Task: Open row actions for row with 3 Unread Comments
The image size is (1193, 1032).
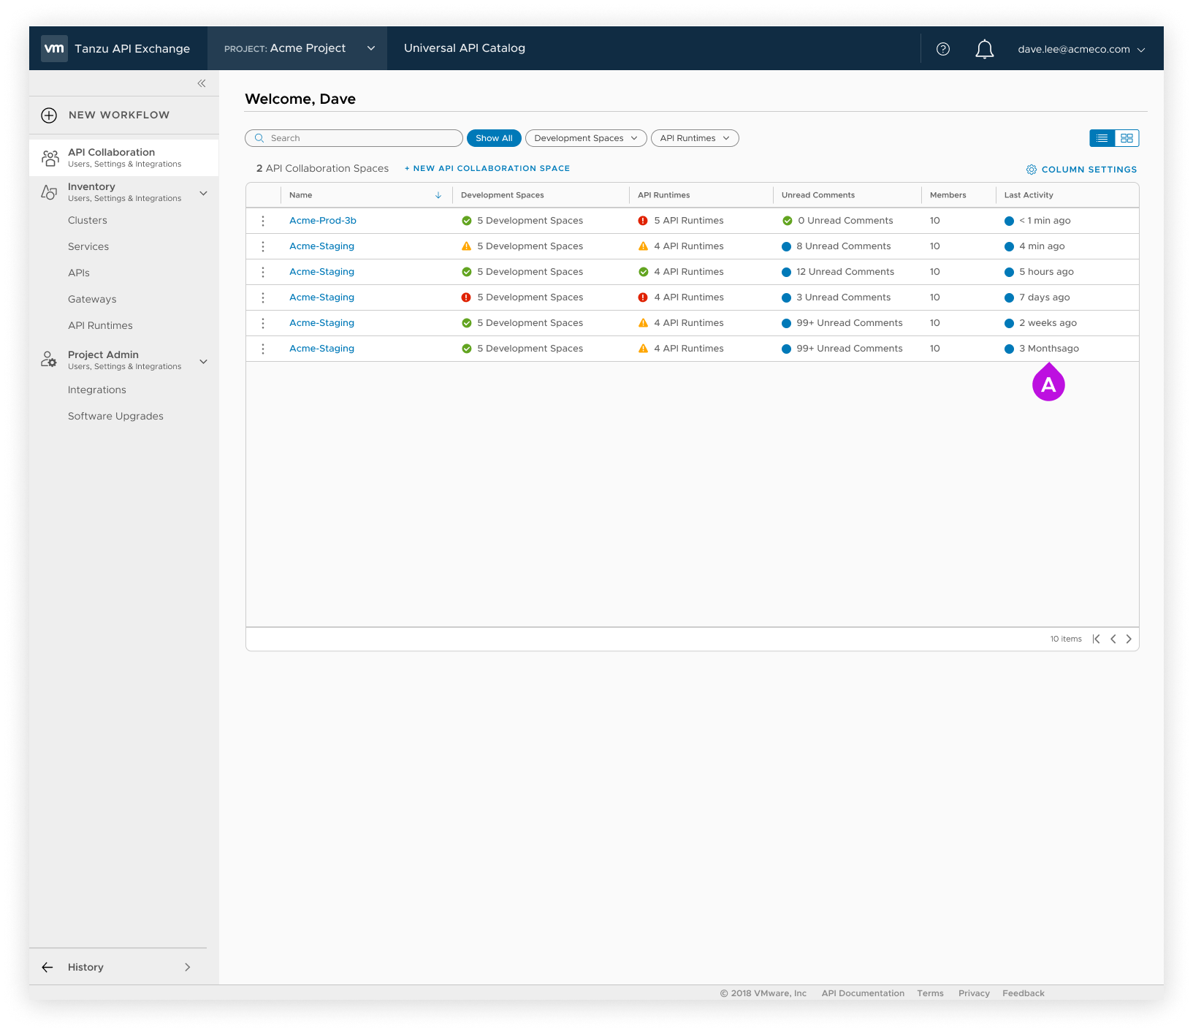Action: coord(263,297)
